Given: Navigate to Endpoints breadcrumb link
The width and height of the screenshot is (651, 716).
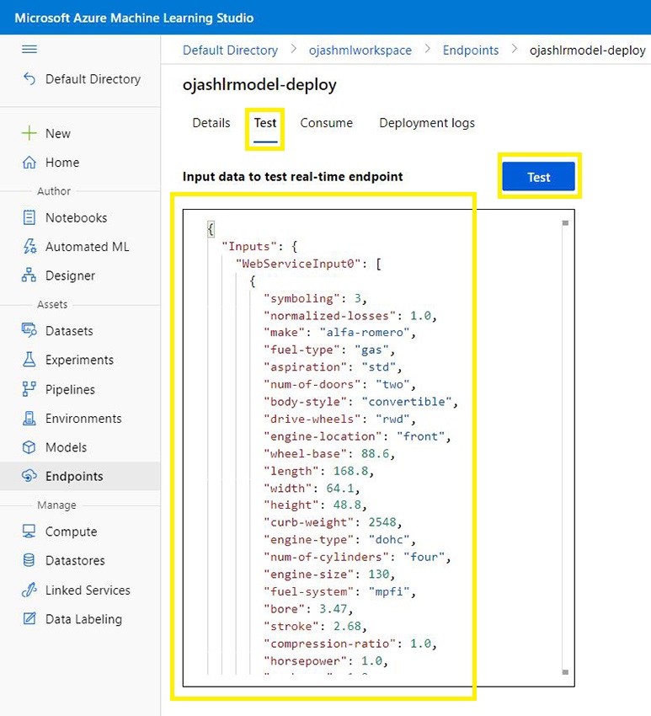Looking at the screenshot, I should (x=471, y=51).
